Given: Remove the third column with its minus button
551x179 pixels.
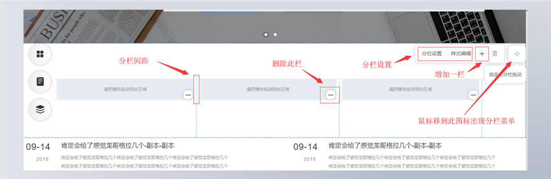Looking at the screenshot, I should point(473,95).
